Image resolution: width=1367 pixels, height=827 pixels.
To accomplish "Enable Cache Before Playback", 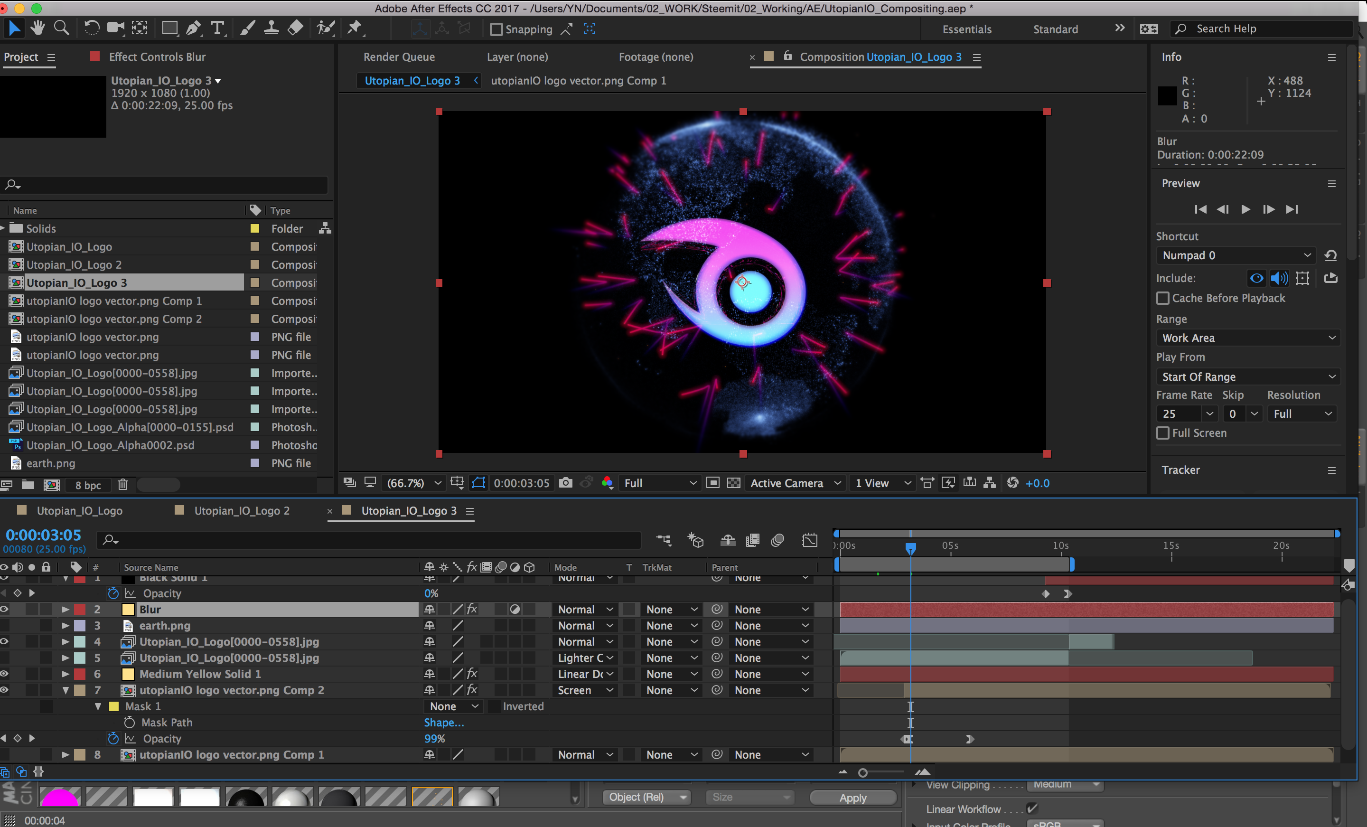I will point(1163,298).
